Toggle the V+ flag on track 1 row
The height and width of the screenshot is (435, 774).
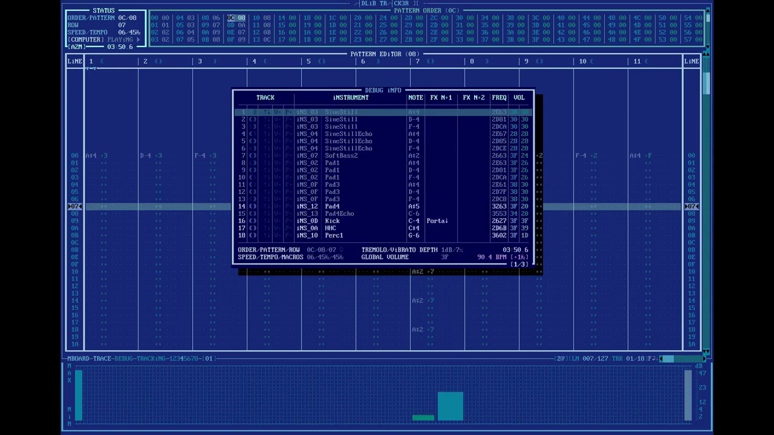coord(278,112)
